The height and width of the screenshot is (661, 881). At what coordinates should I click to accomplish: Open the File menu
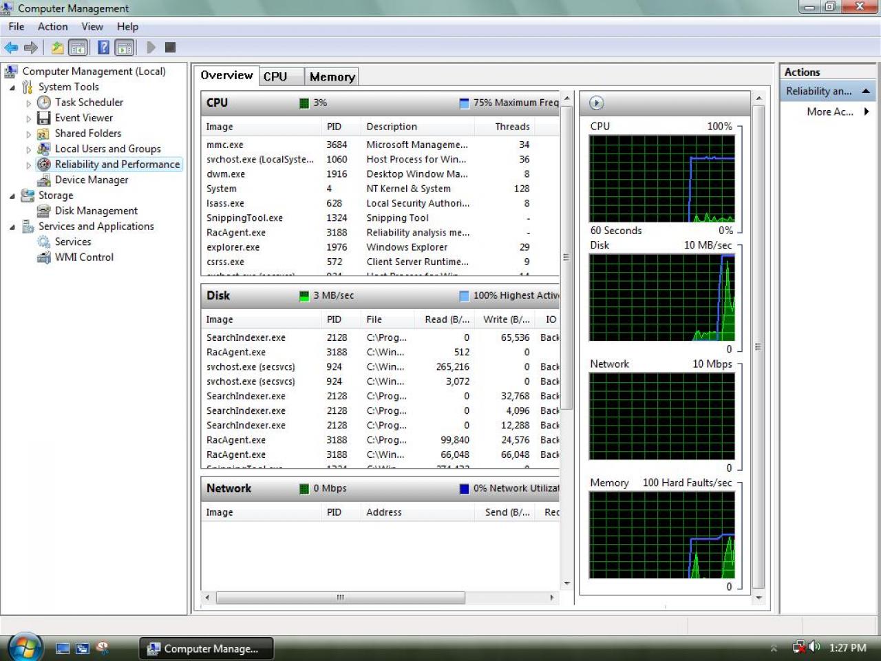click(17, 26)
